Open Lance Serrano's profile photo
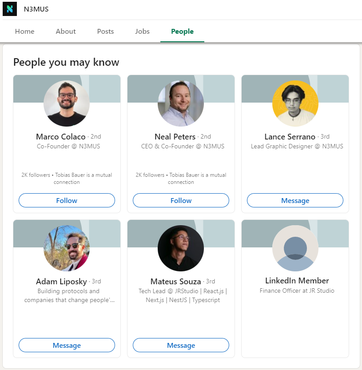 295,103
